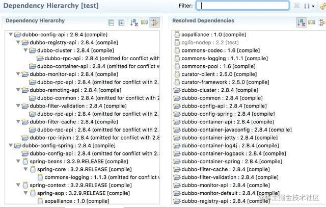This screenshot has height=208, width=326.
Task: Collapse spring-context tree node
Action: click(18, 185)
